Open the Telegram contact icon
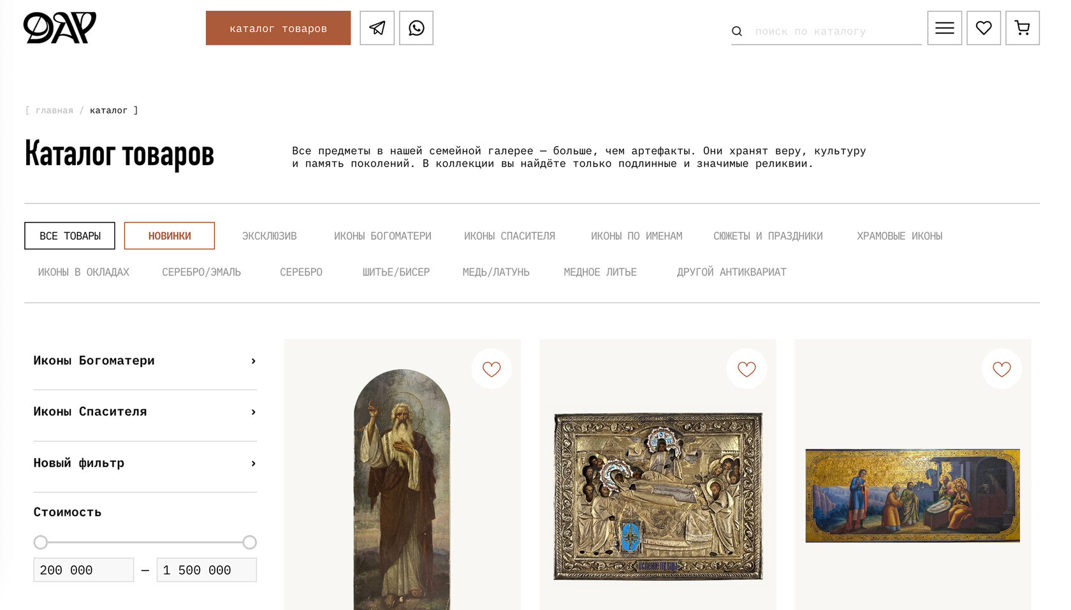This screenshot has width=1071, height=610. coord(377,28)
